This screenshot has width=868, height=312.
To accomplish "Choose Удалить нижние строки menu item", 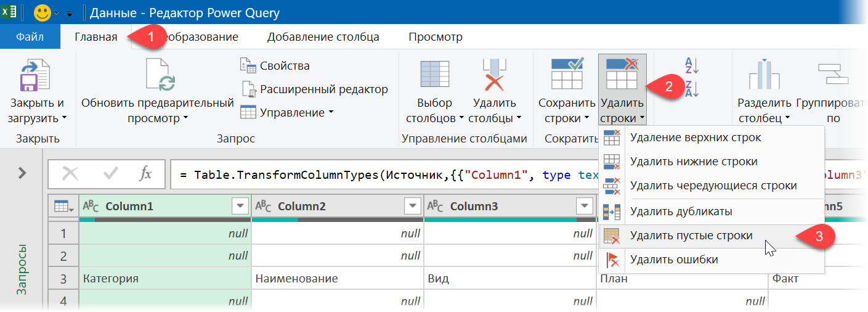I will pos(712,162).
